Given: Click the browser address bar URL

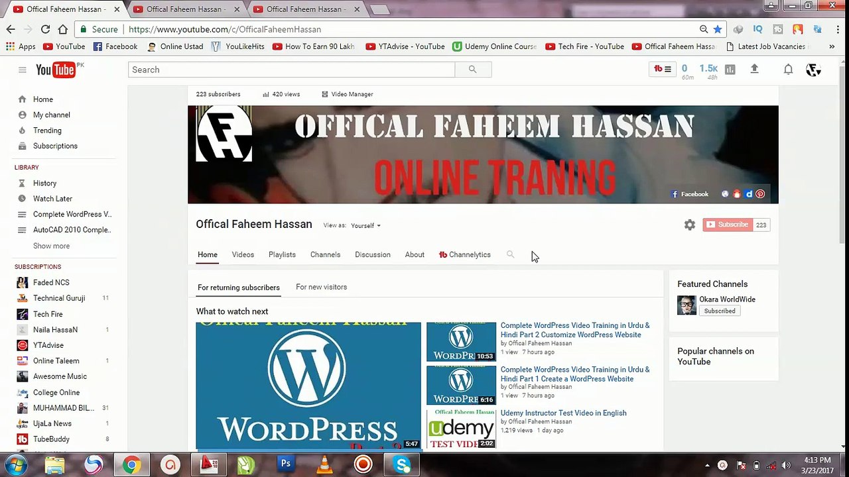Looking at the screenshot, I should click(225, 29).
